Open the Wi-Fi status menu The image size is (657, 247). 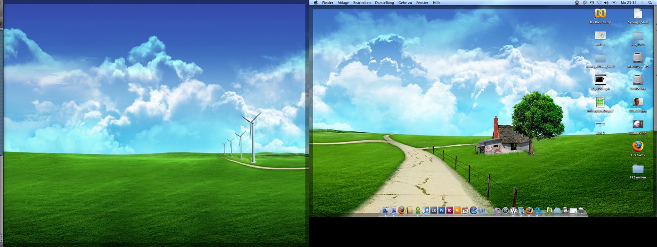599,3
